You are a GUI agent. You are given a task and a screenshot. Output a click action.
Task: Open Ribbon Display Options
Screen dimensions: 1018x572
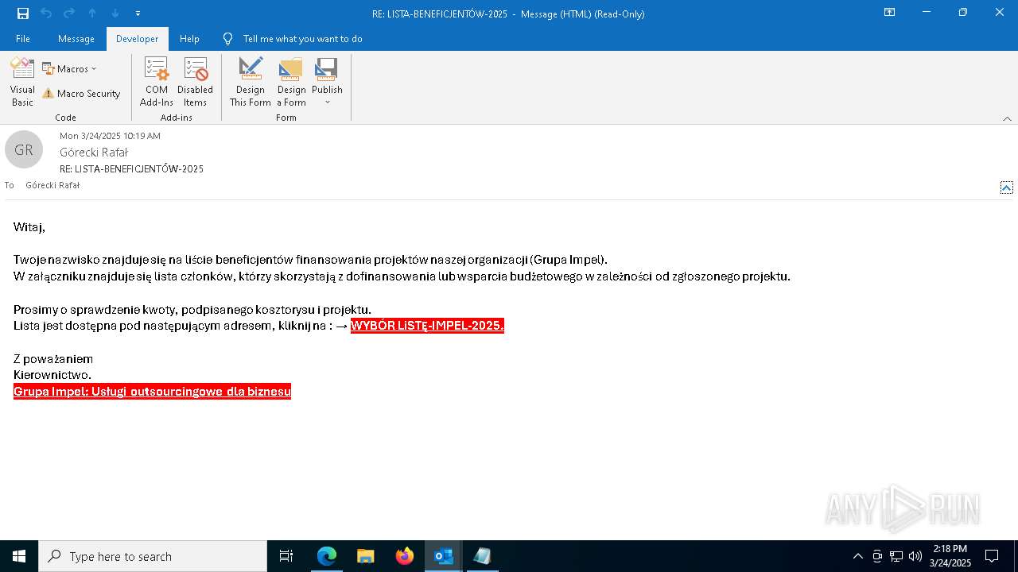[889, 13]
